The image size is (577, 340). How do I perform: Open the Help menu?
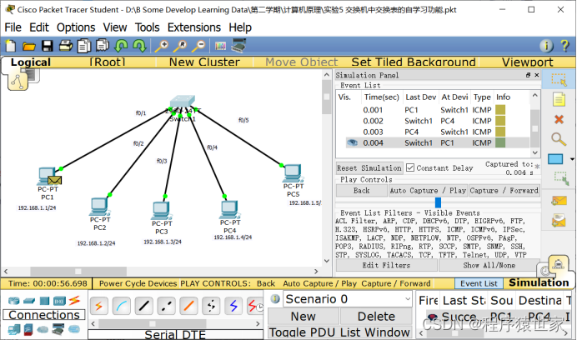click(240, 27)
